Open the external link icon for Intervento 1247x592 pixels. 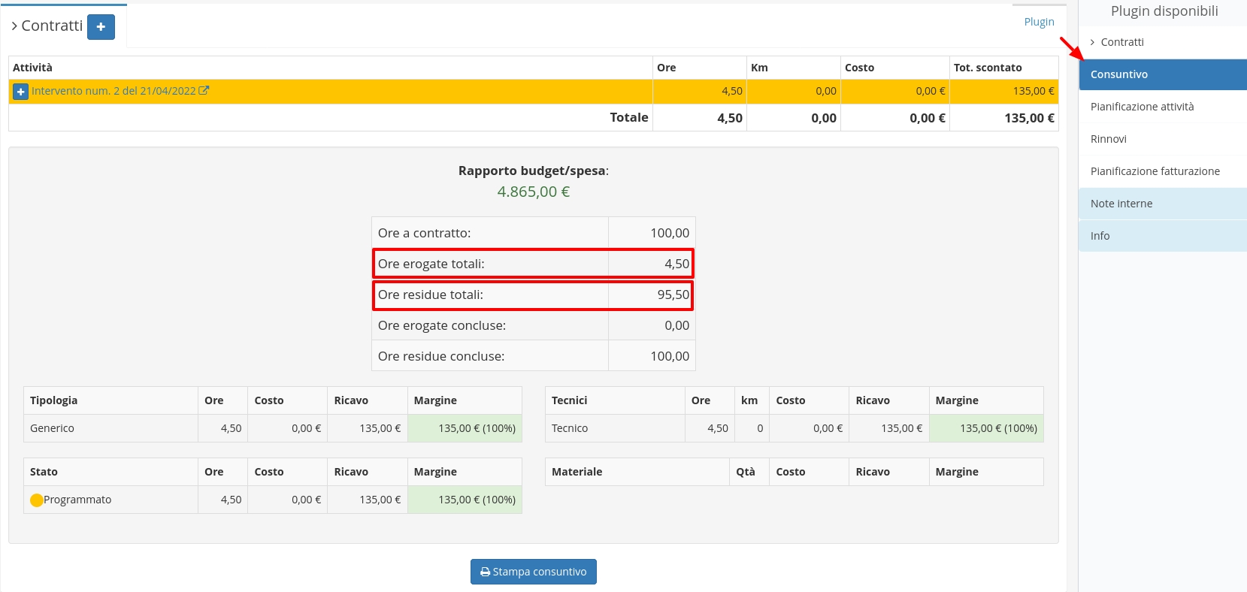(204, 91)
